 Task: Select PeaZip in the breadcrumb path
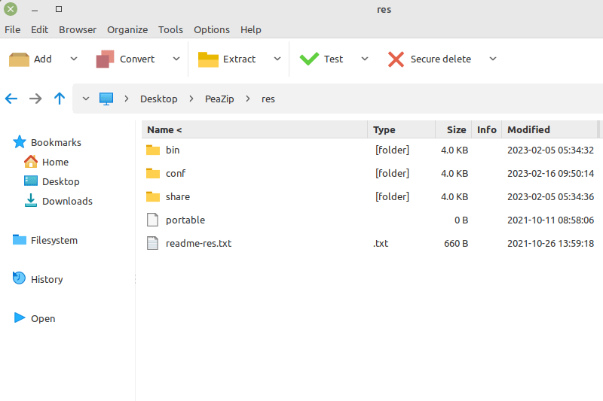pos(221,99)
